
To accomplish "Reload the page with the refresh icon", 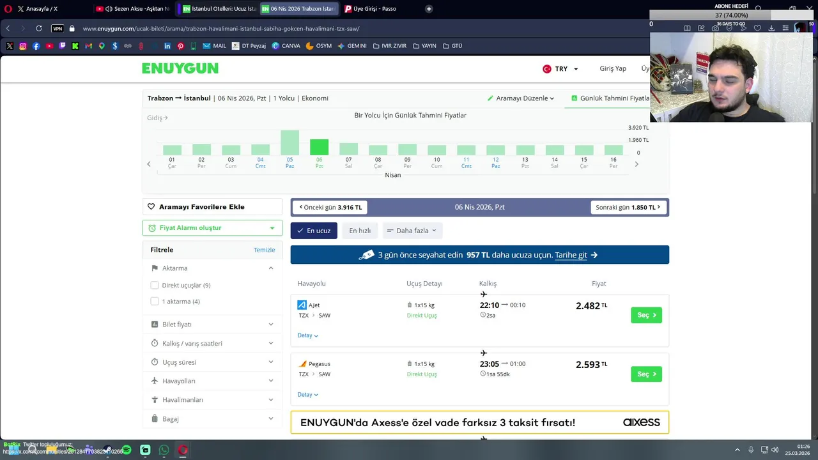I will [x=39, y=29].
